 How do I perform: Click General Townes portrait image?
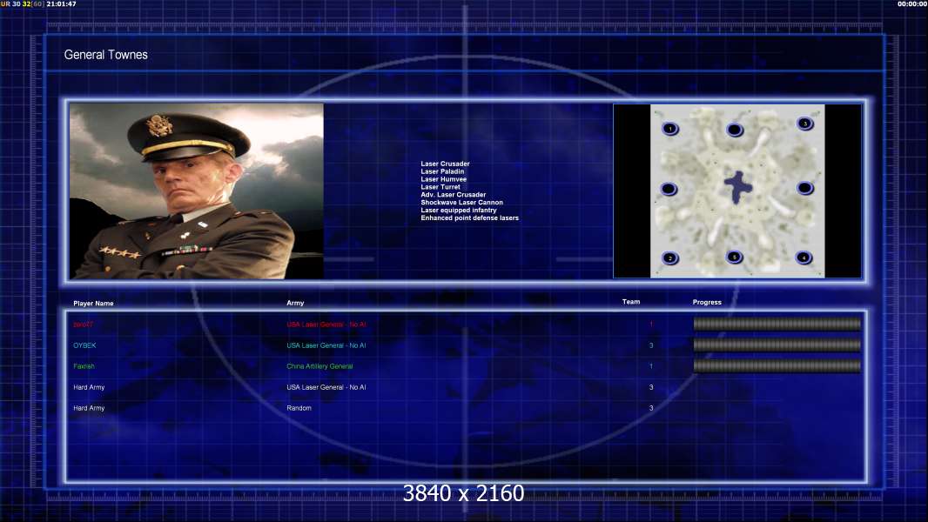pyautogui.click(x=197, y=191)
